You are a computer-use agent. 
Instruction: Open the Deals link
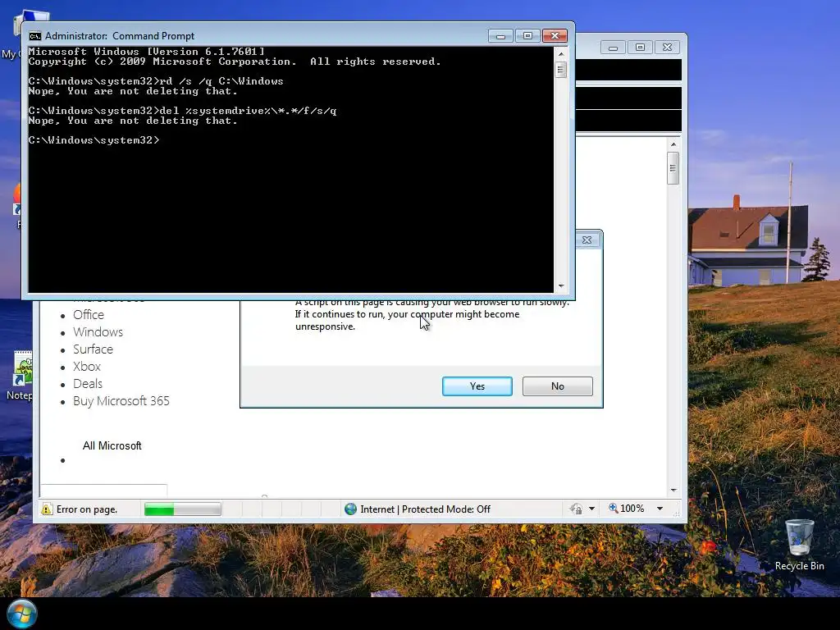pyautogui.click(x=88, y=384)
